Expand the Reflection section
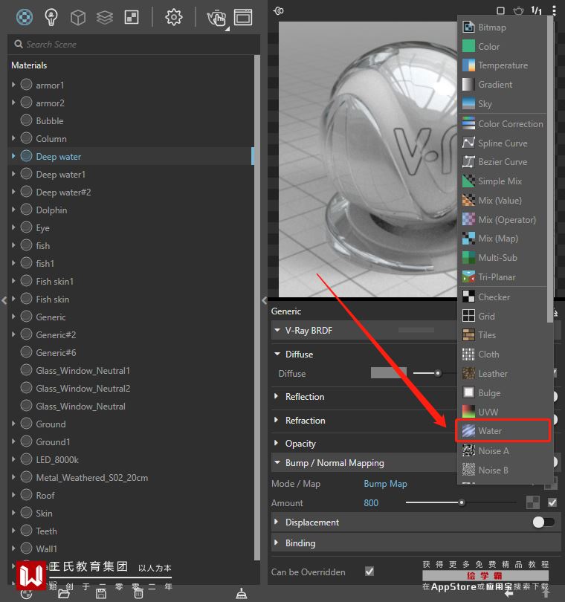565x602 pixels. 276,396
